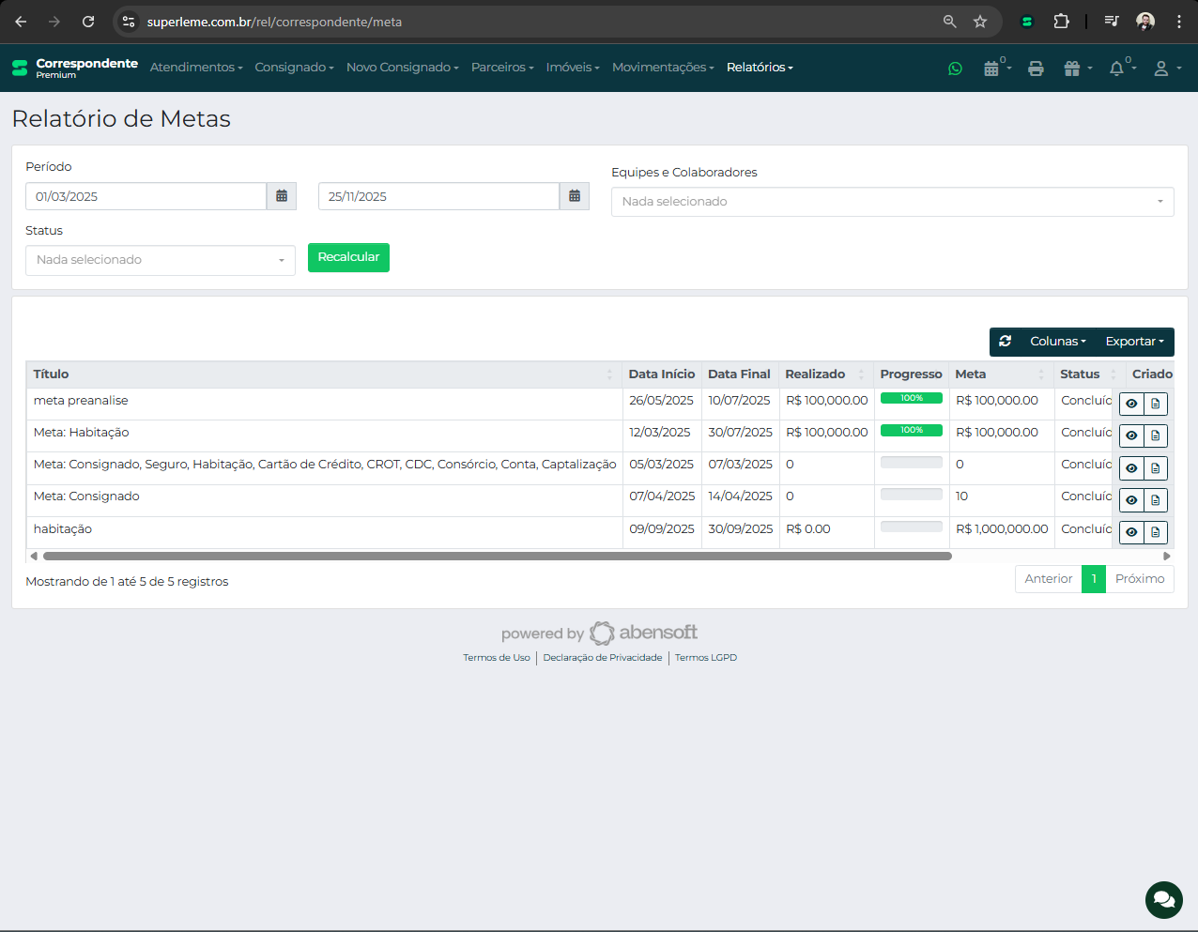
Task: Click the printer icon in navbar
Action: [x=1036, y=69]
